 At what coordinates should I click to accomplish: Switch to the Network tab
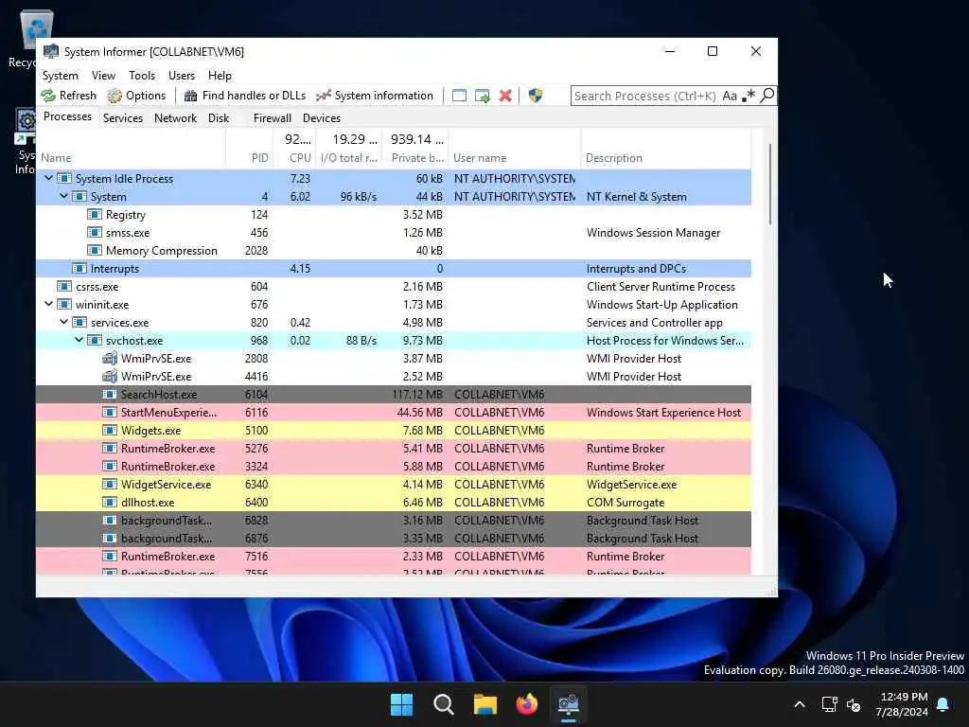175,118
